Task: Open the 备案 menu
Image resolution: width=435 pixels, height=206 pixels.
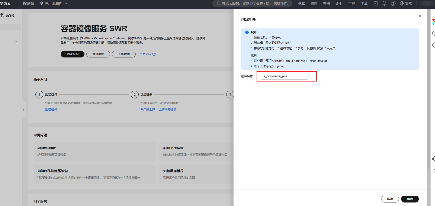Action: (301, 4)
